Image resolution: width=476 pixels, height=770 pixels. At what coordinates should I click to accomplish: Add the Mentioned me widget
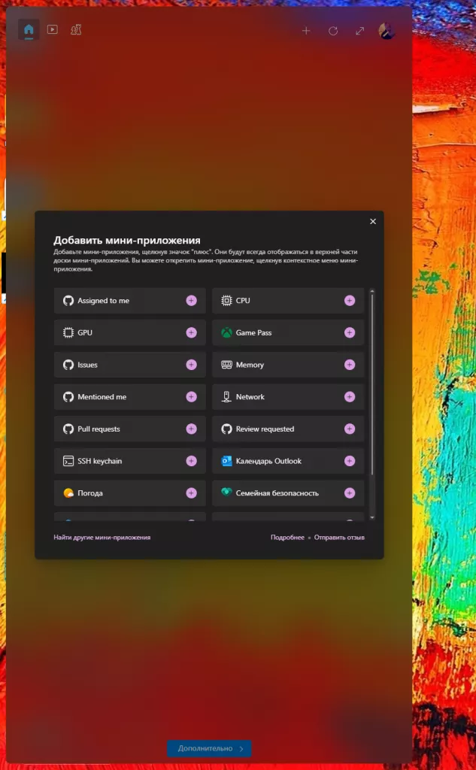pyautogui.click(x=191, y=397)
